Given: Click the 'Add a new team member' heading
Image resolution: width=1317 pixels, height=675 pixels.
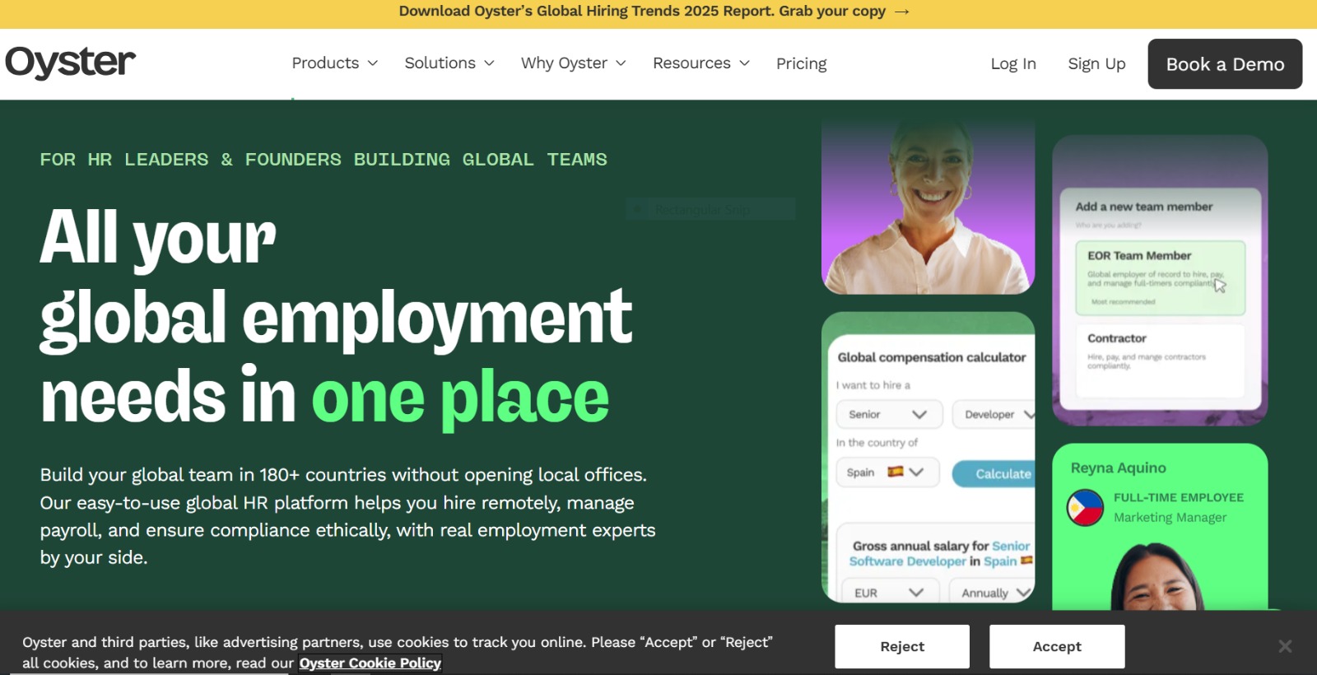Looking at the screenshot, I should pyautogui.click(x=1143, y=207).
